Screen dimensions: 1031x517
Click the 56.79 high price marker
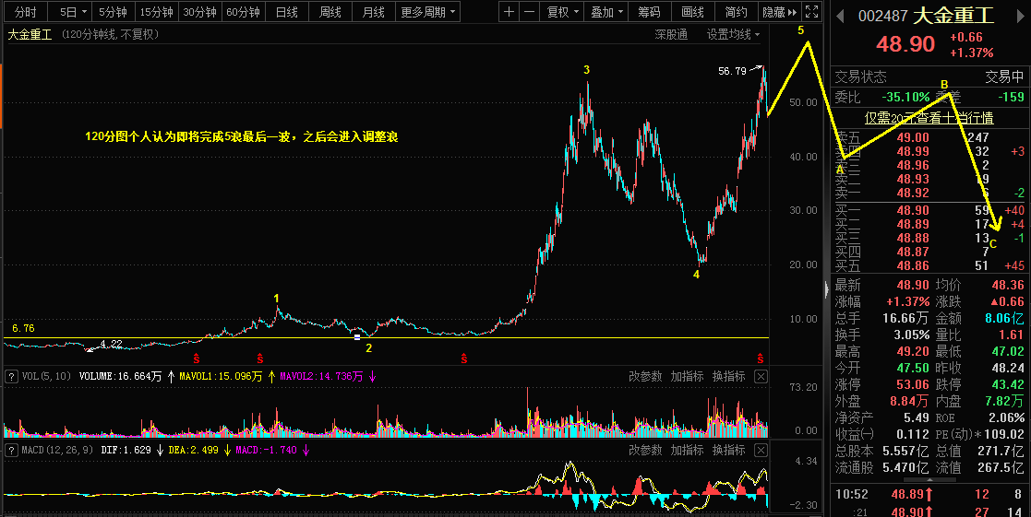[x=732, y=71]
